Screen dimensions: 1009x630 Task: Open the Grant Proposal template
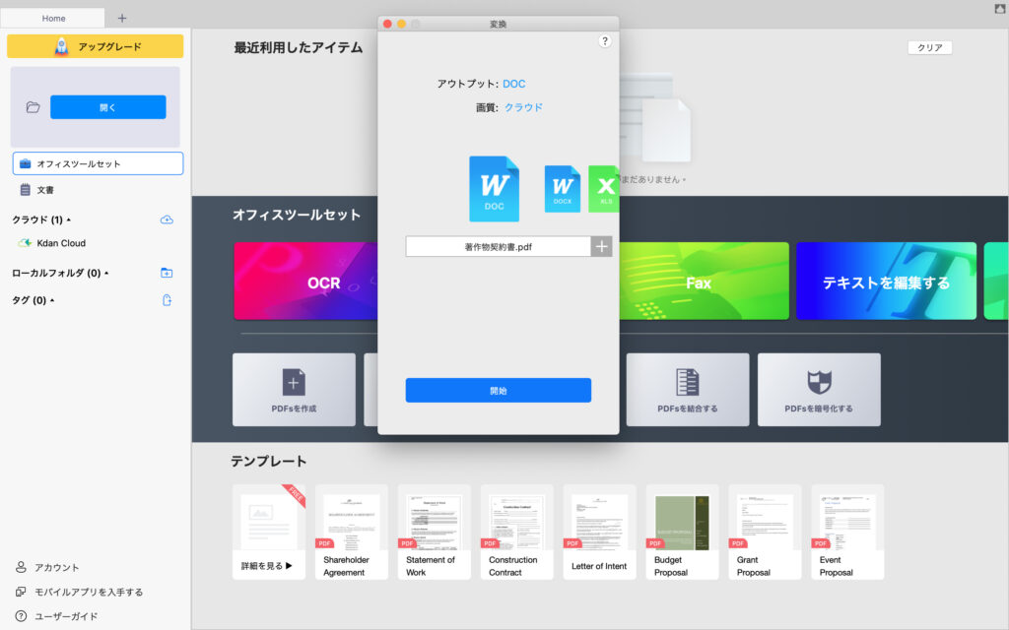pyautogui.click(x=765, y=533)
